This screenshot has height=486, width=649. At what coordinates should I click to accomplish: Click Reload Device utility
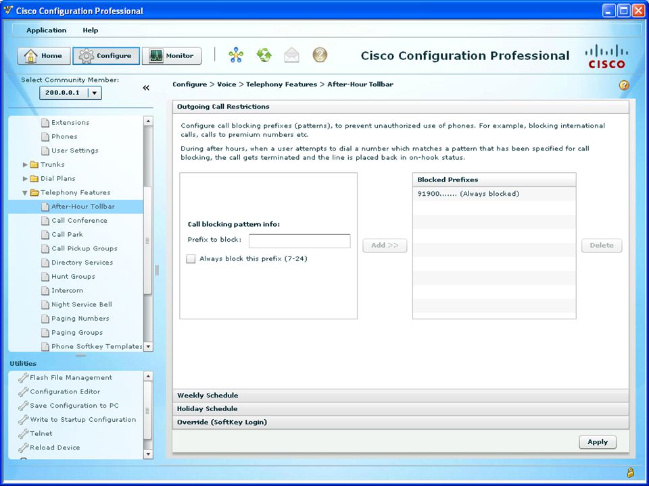tap(54, 448)
